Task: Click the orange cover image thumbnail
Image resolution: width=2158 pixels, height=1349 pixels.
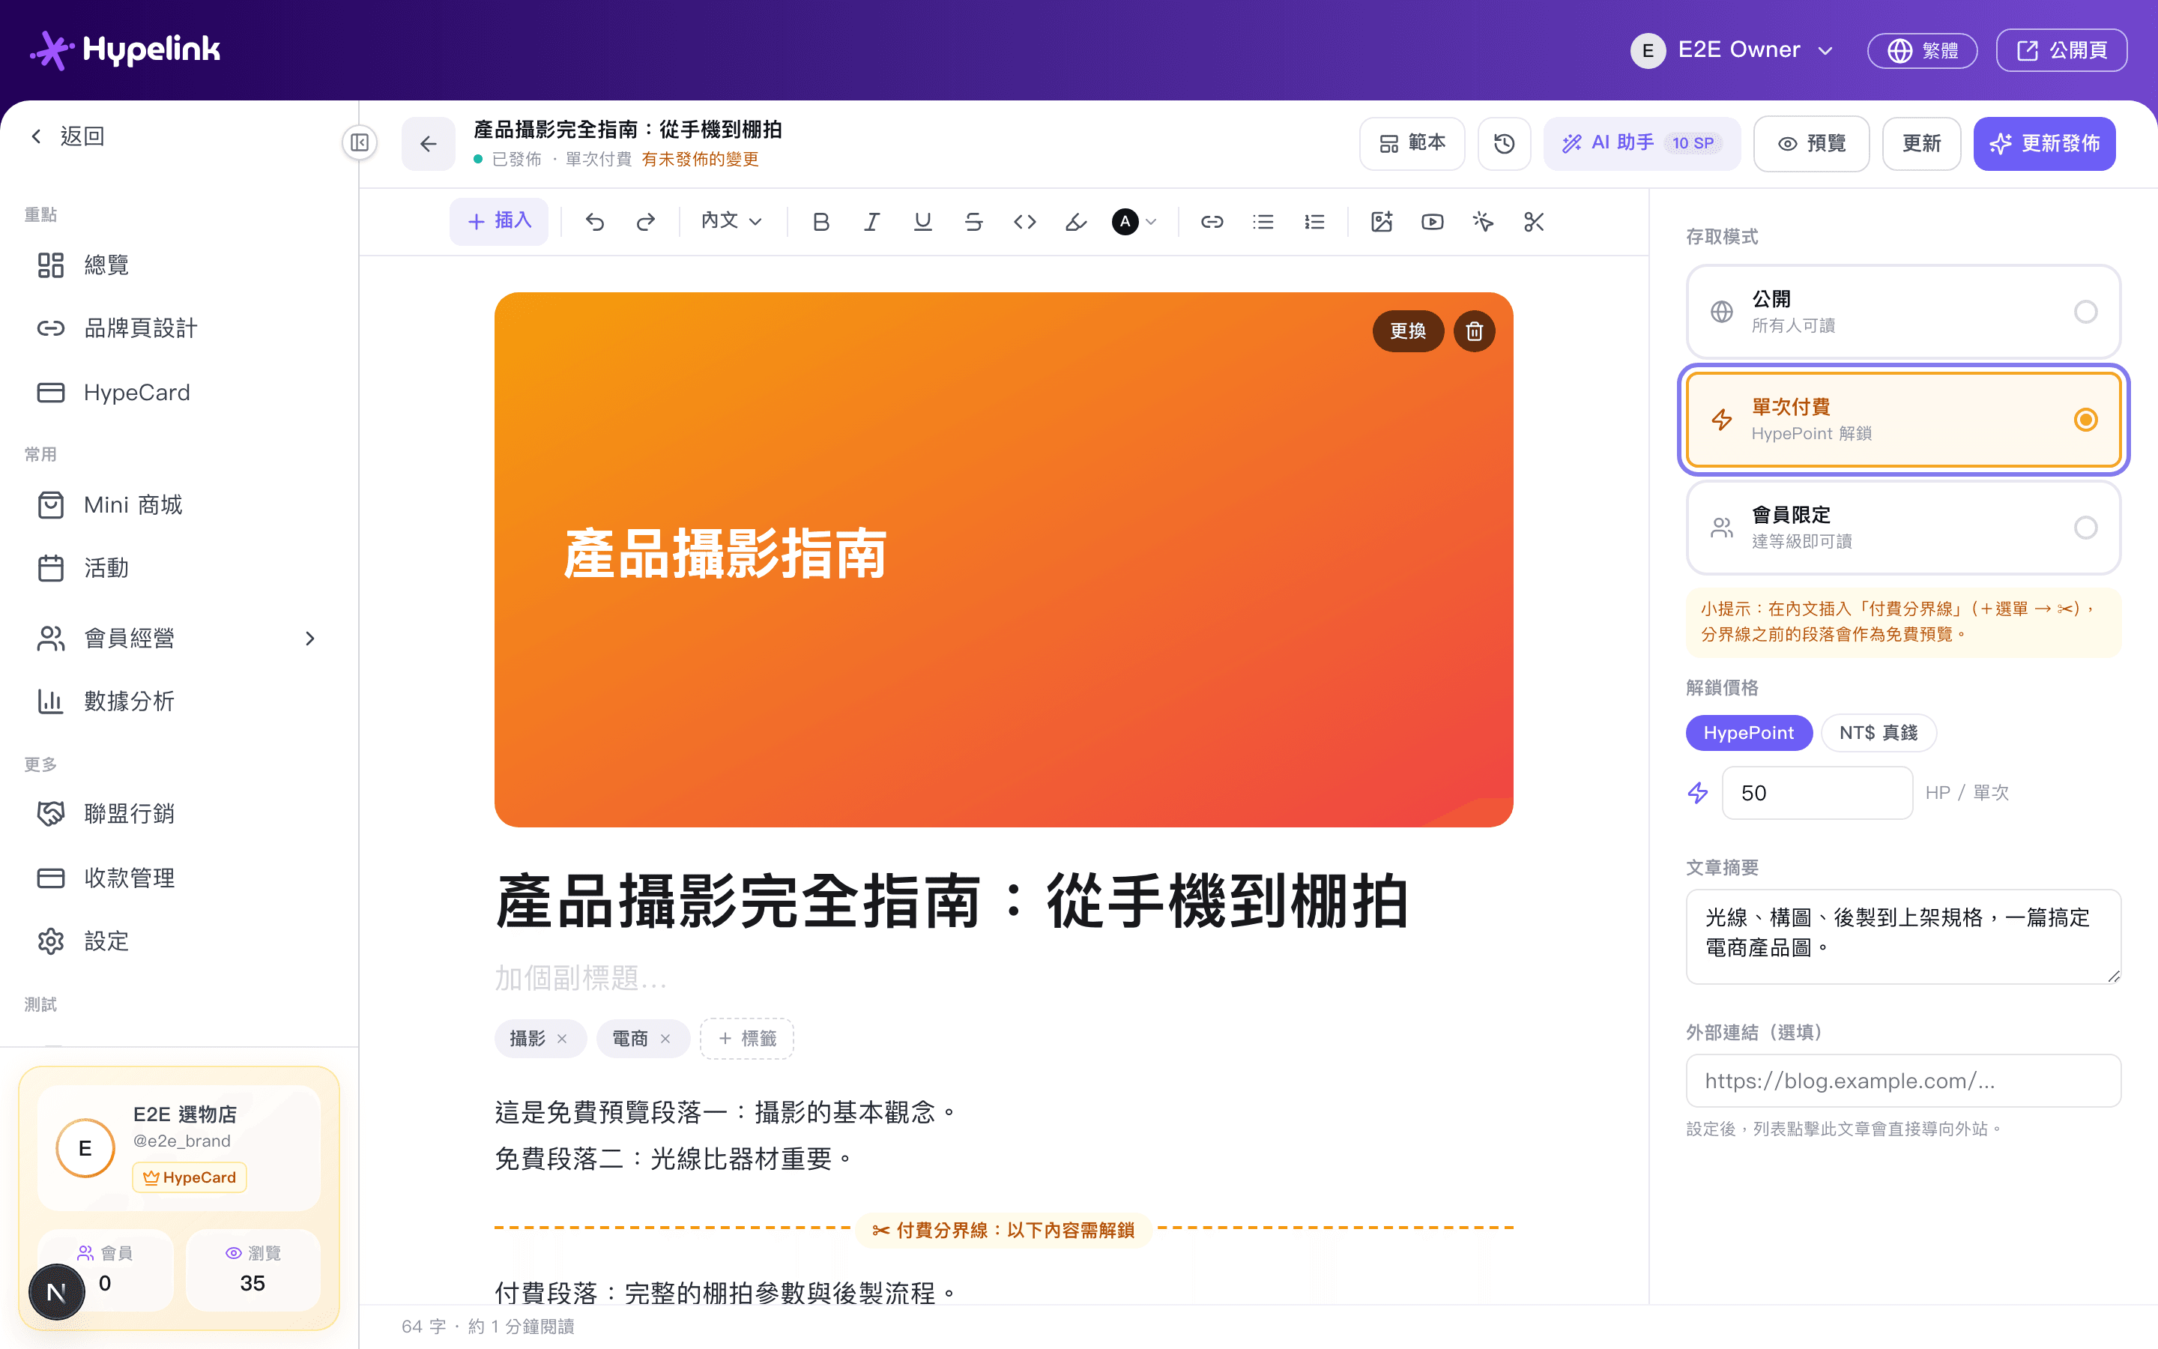Action: (x=1003, y=559)
